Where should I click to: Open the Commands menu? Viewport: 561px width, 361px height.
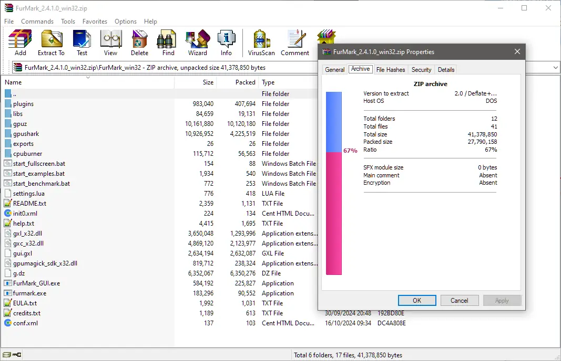point(37,22)
